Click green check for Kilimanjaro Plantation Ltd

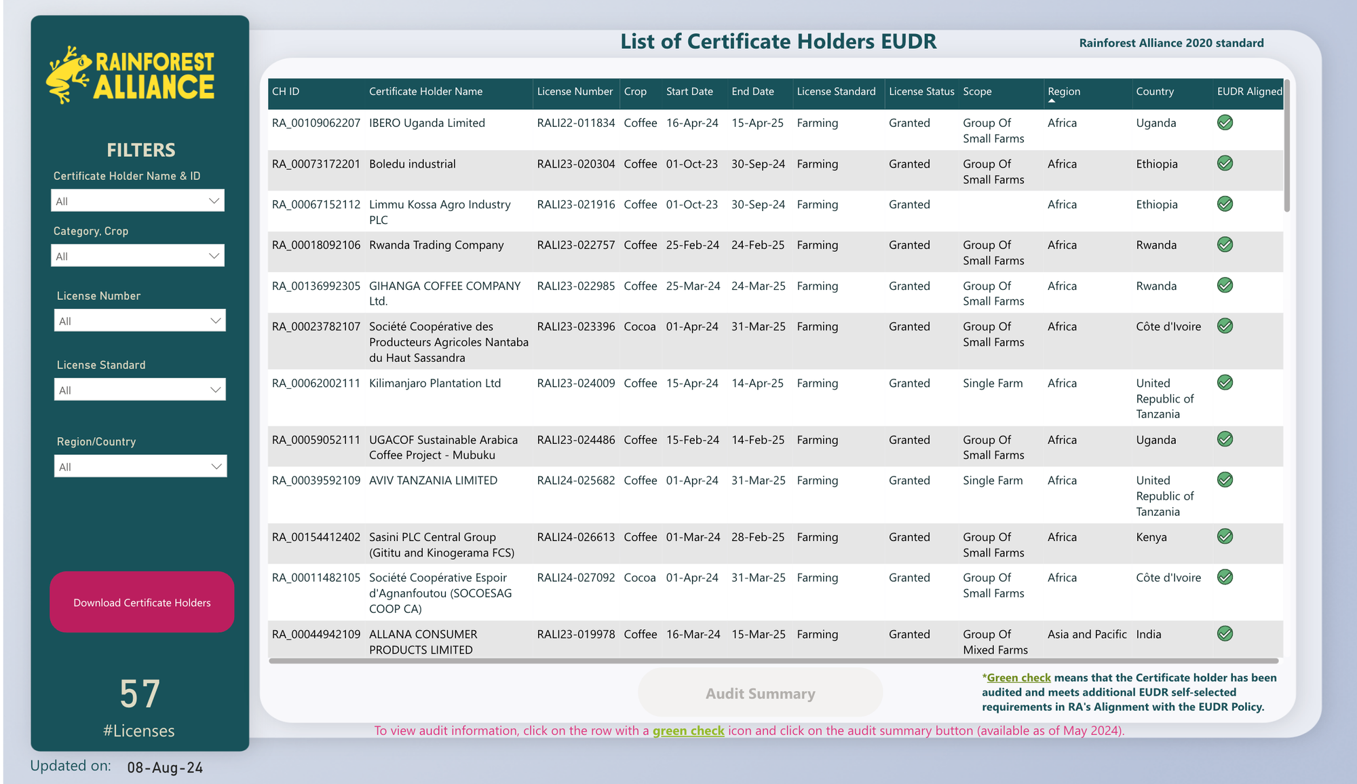[x=1225, y=383]
